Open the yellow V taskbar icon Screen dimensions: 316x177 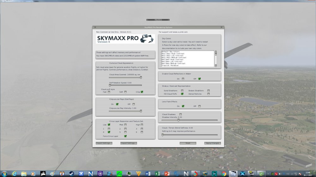(138, 174)
